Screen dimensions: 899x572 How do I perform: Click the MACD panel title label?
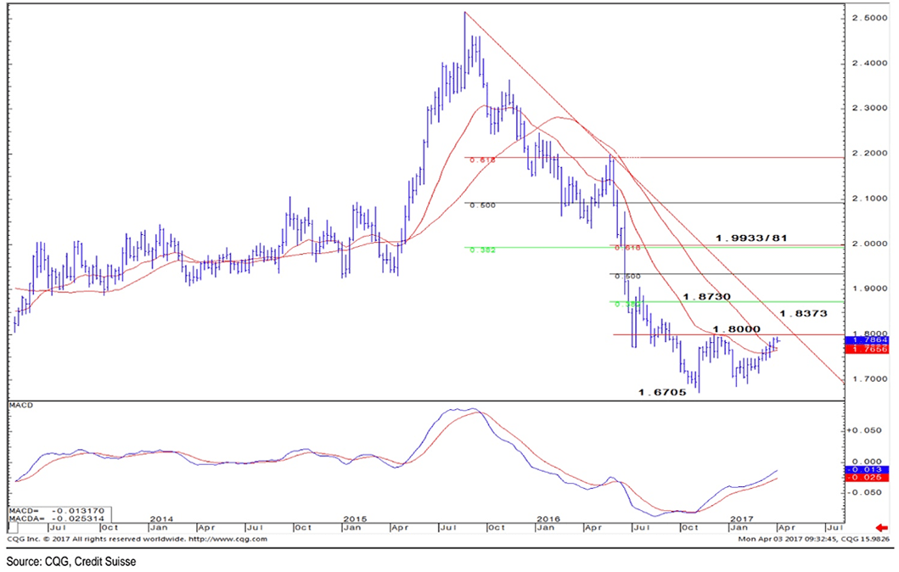20,406
